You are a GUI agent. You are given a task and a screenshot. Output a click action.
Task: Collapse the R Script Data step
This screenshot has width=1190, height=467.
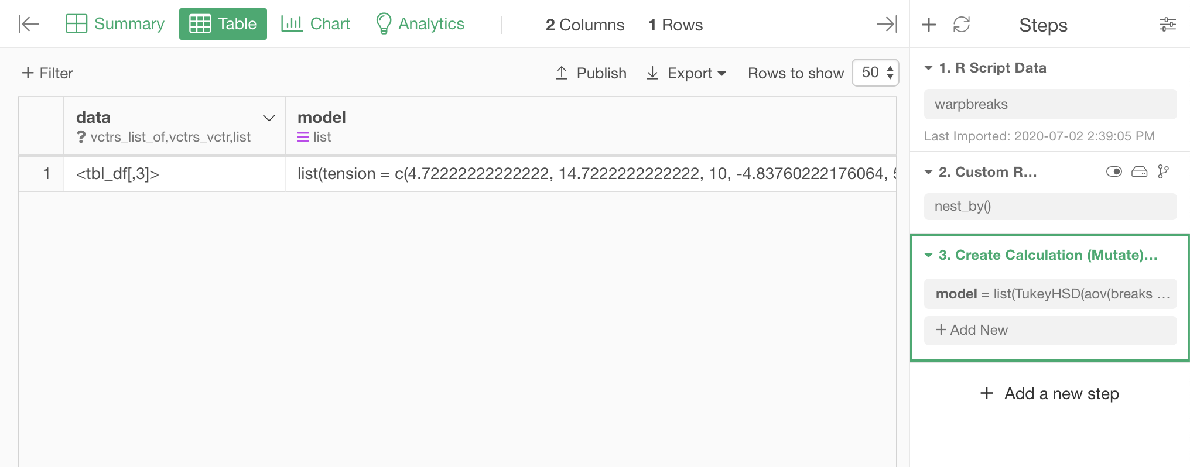pyautogui.click(x=928, y=68)
